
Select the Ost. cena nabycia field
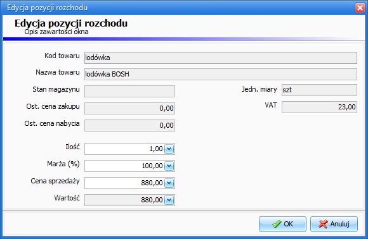point(129,125)
